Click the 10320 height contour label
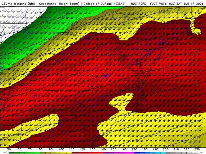This screenshot has height=154, width=206. (100, 87)
